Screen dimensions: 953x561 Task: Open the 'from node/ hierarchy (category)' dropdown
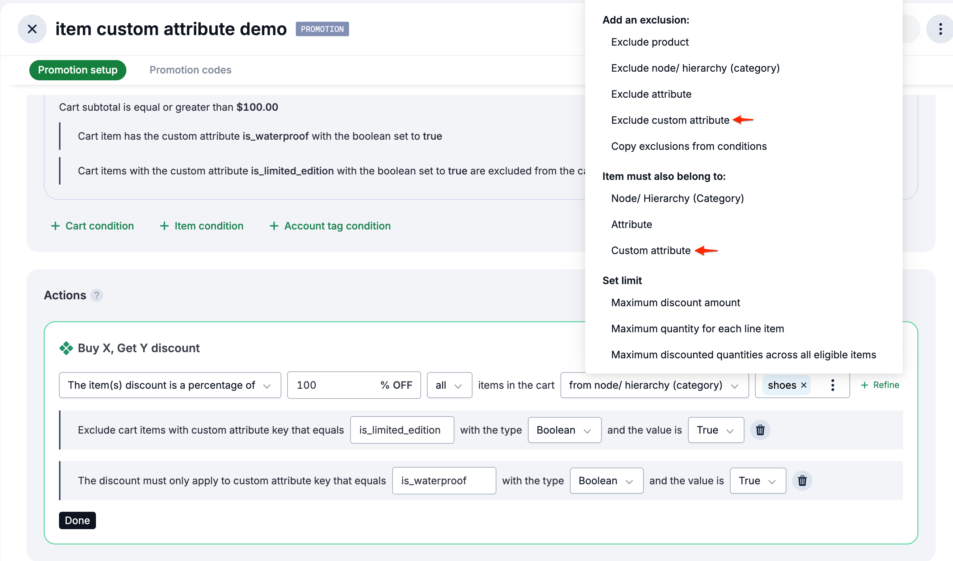coord(654,385)
